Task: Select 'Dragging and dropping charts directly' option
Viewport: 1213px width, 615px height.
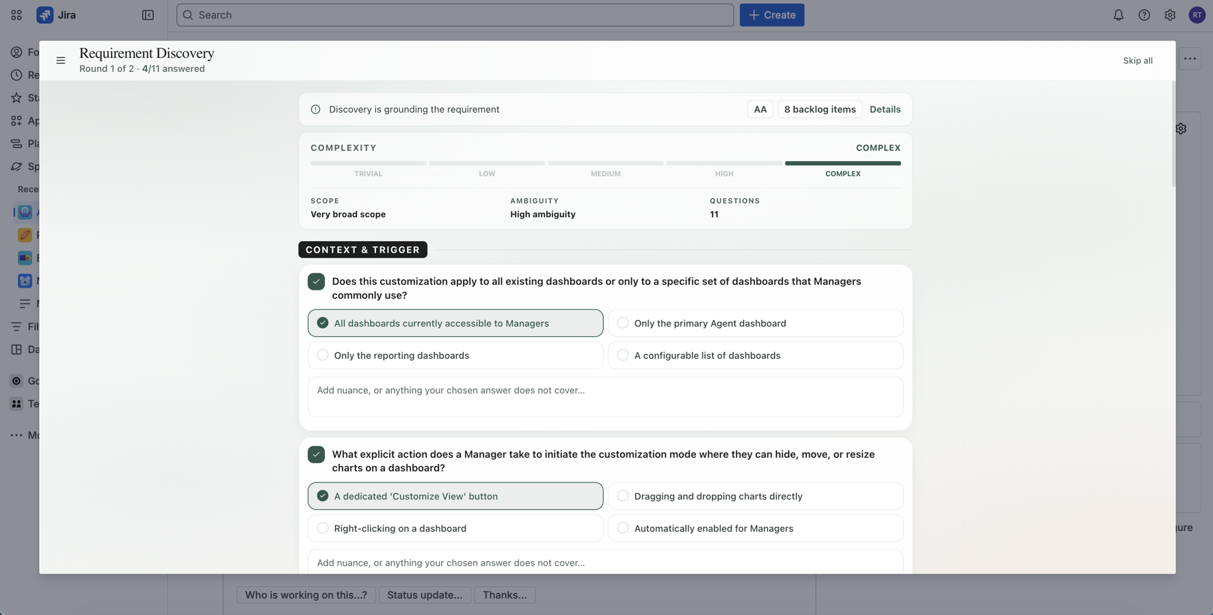Action: pyautogui.click(x=755, y=496)
